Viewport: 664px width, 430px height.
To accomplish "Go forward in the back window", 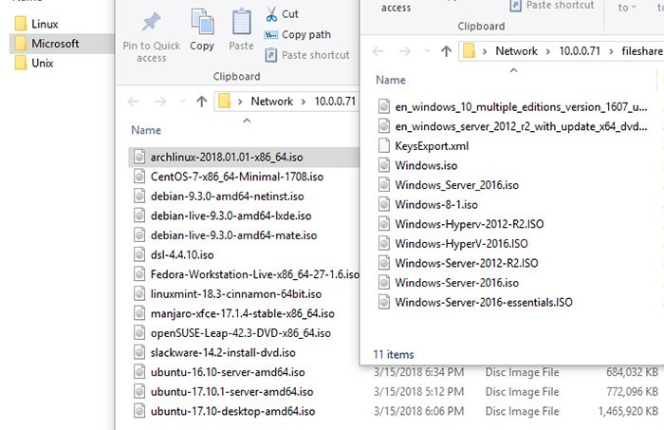I will click(160, 102).
